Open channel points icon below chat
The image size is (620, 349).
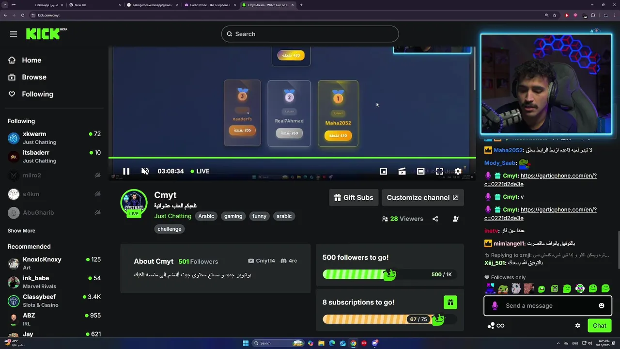pyautogui.click(x=491, y=326)
